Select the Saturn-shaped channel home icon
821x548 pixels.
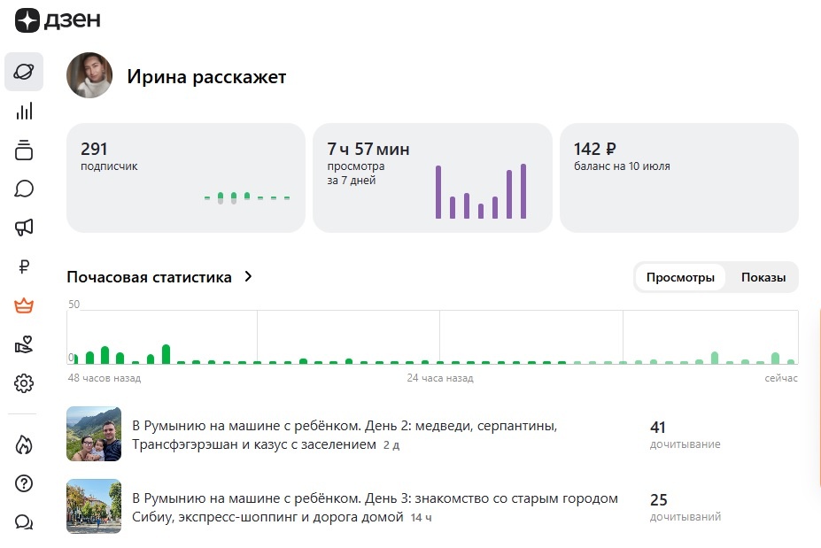24,72
